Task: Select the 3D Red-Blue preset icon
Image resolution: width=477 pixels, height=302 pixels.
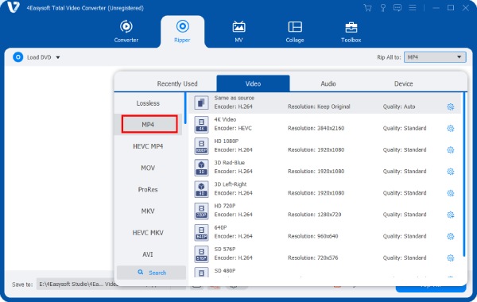Action: (201, 168)
